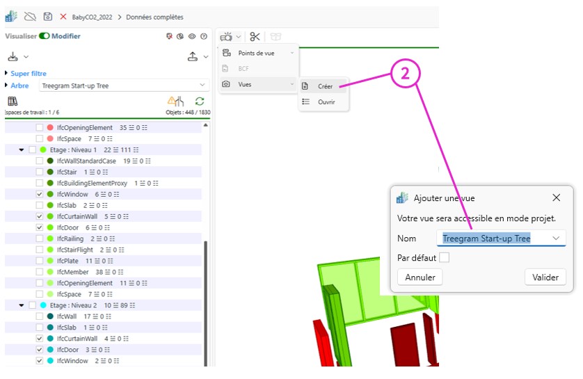Click the import download arrow icon
The width and height of the screenshot is (583, 379).
pos(13,56)
